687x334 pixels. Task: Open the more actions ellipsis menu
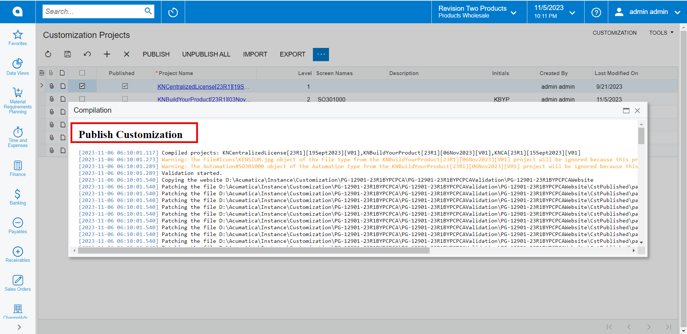tap(321, 54)
